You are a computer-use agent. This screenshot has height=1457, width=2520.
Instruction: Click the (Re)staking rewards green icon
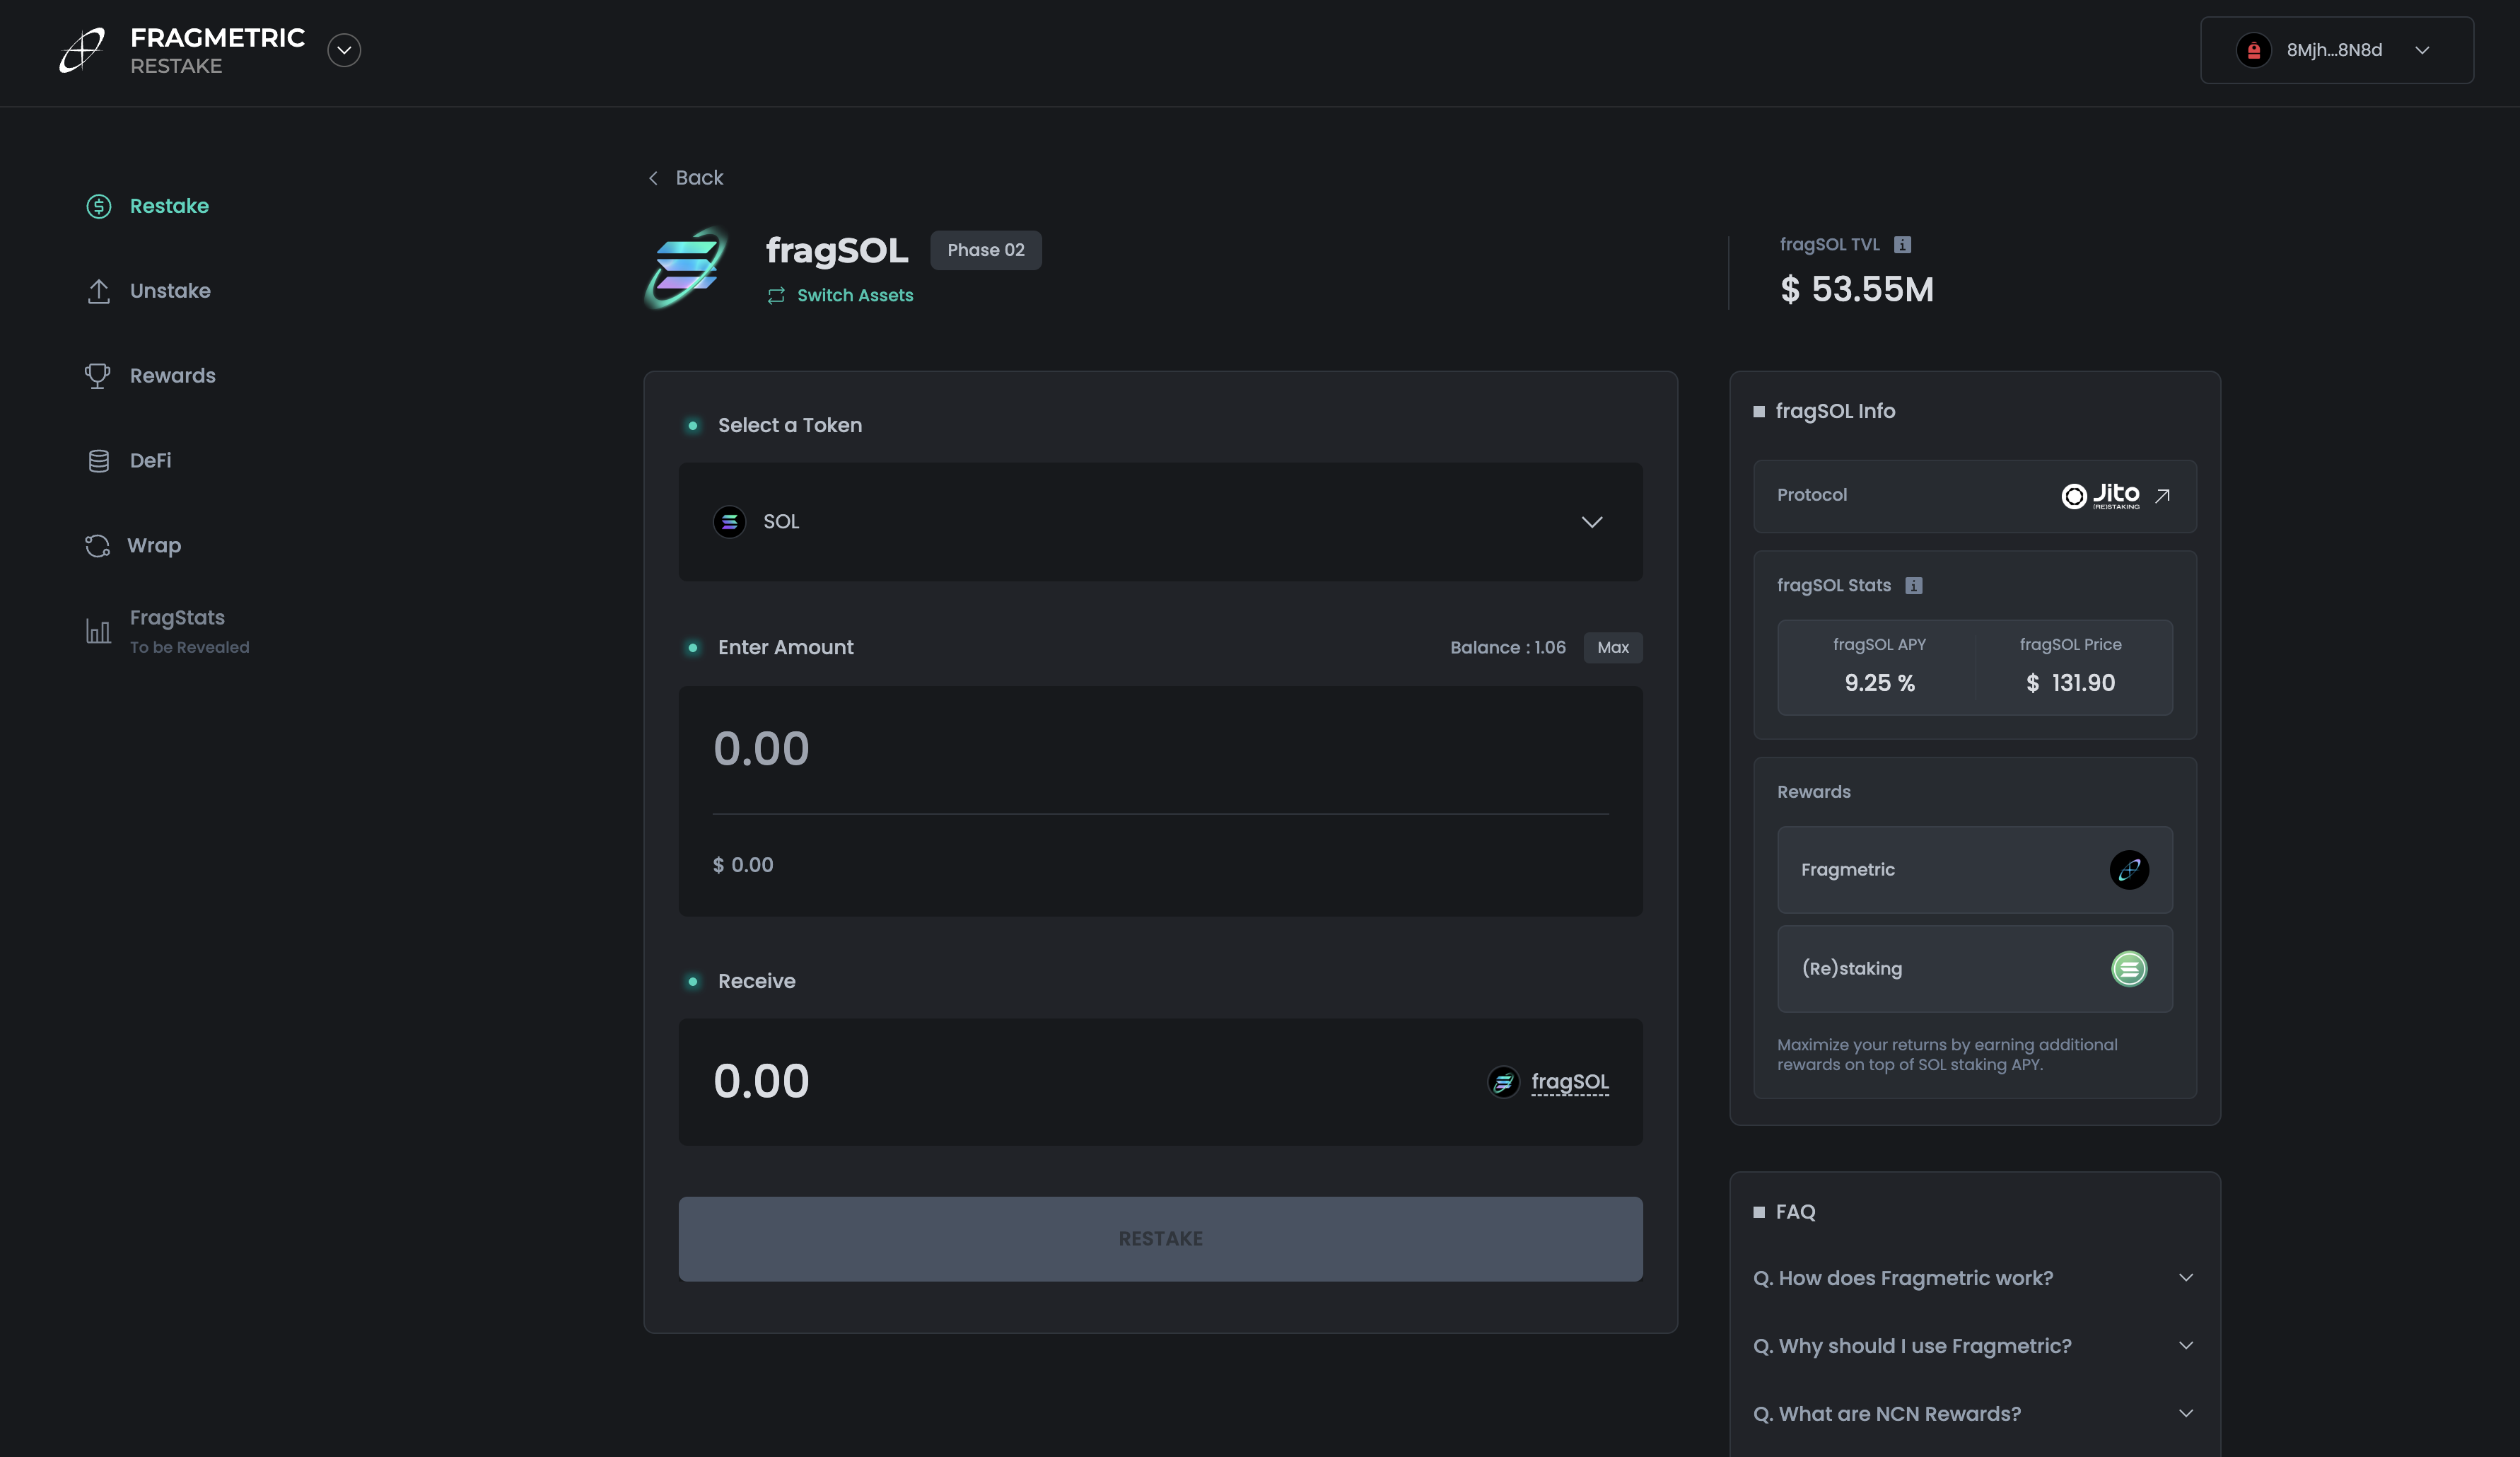click(2128, 968)
